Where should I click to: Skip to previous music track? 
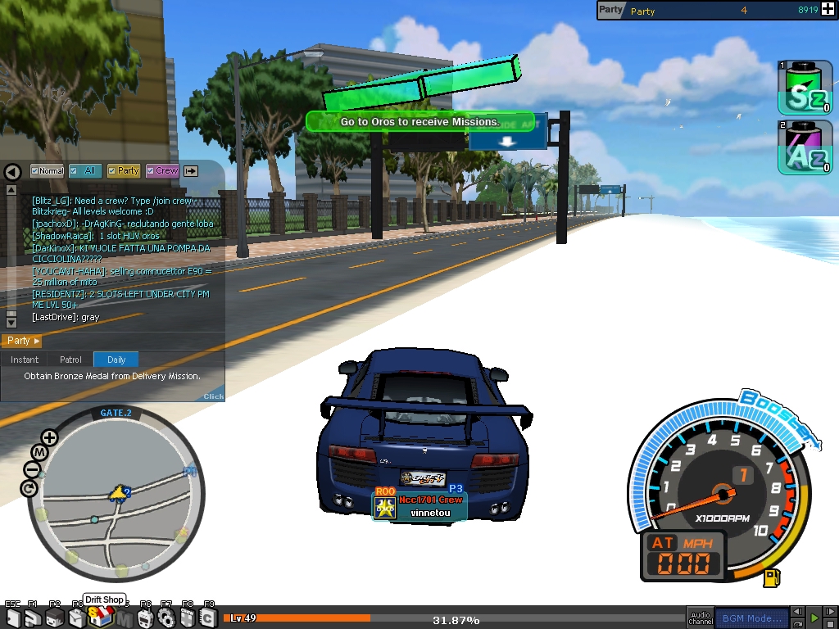[x=797, y=611]
